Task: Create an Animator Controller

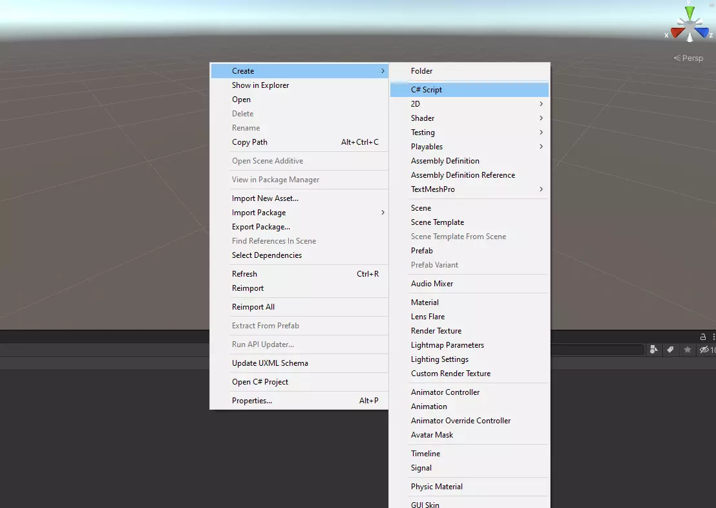Action: [469, 392]
